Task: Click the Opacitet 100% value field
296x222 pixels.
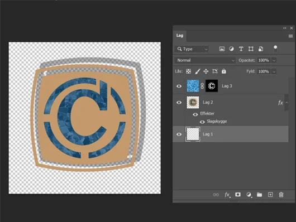Action: (264, 60)
